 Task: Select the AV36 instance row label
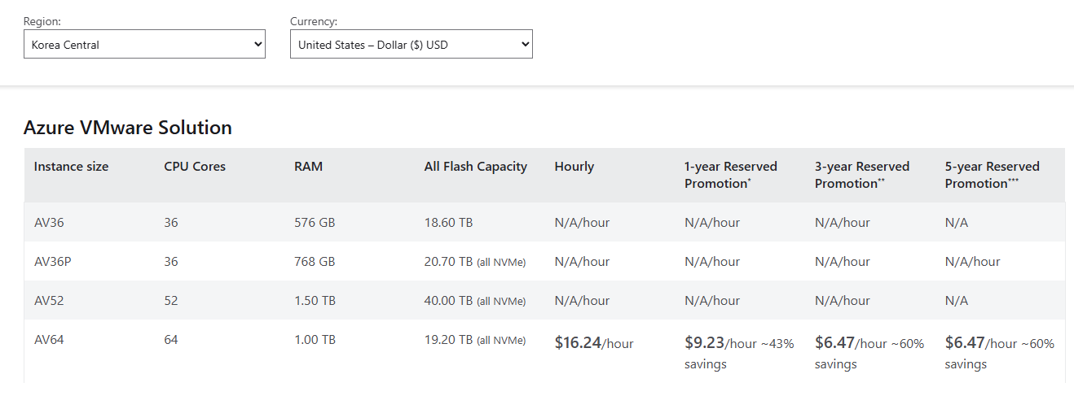click(49, 223)
